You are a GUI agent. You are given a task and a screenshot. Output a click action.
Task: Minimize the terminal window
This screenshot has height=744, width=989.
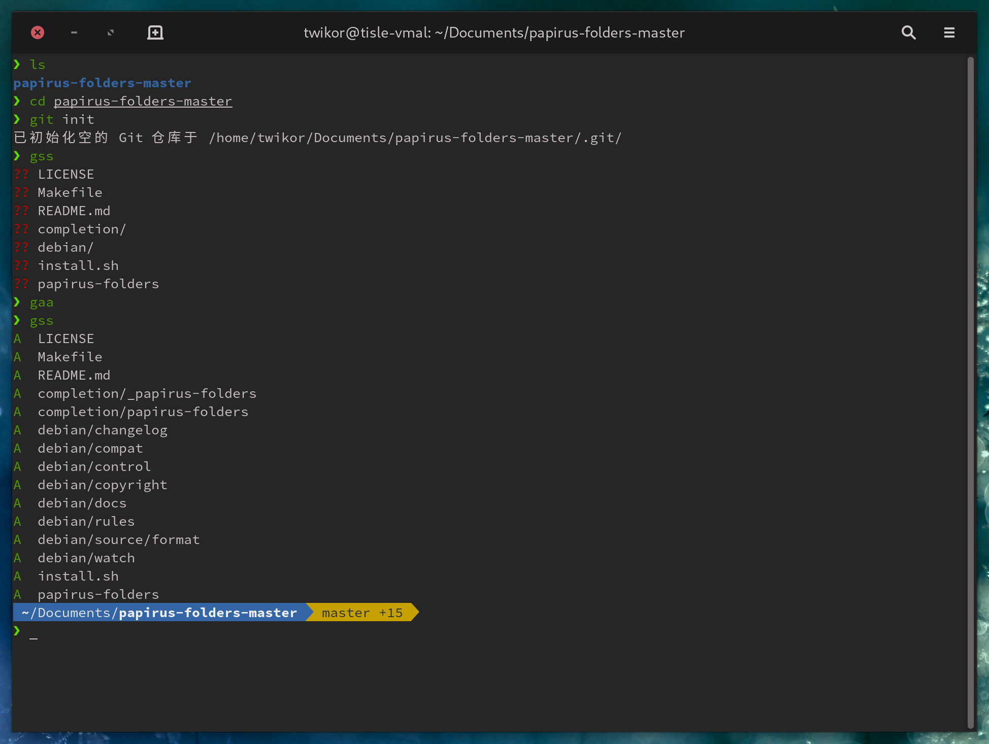pyautogui.click(x=74, y=33)
